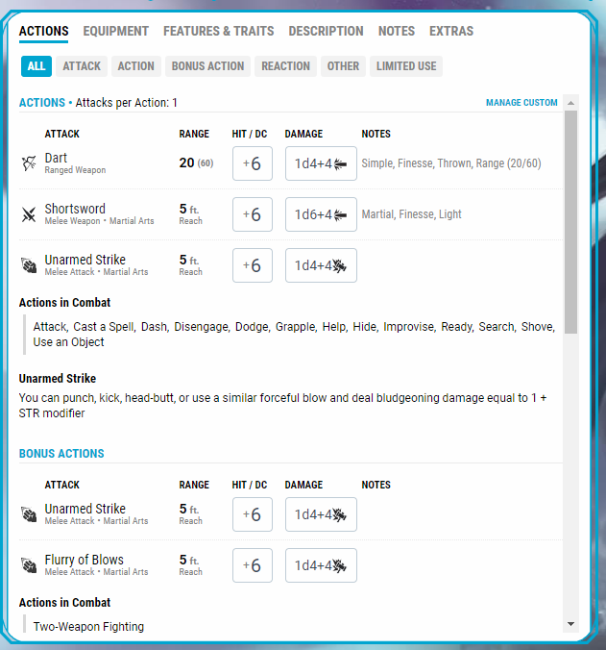Viewport: 606px width, 650px height.
Task: Roll bonus action Unarmed Strike to-hit
Action: pos(253,514)
